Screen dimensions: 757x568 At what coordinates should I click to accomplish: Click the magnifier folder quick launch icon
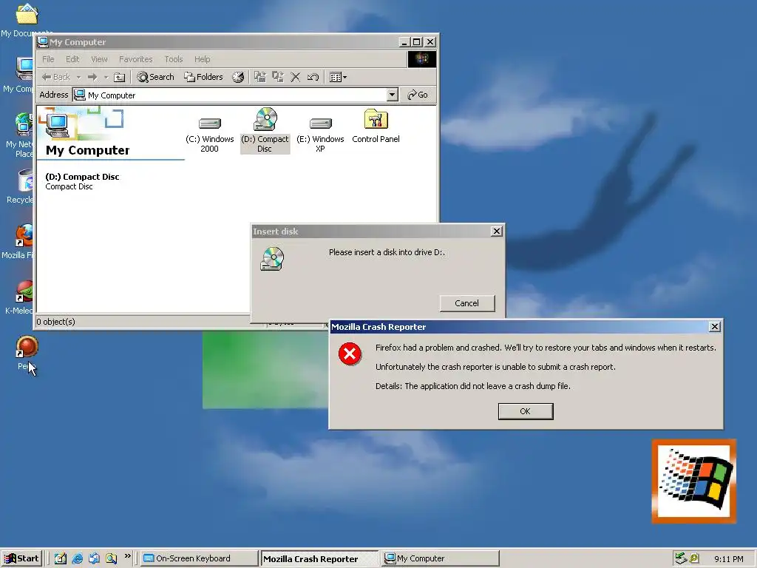coord(111,558)
